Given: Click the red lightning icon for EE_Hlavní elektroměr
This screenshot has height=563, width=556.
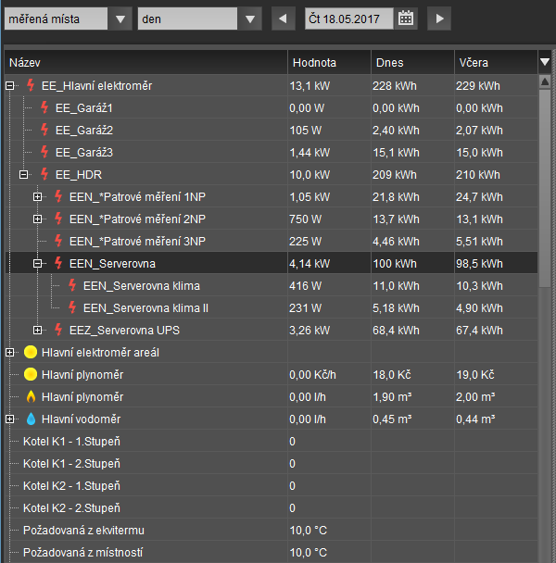Looking at the screenshot, I should 31,86.
